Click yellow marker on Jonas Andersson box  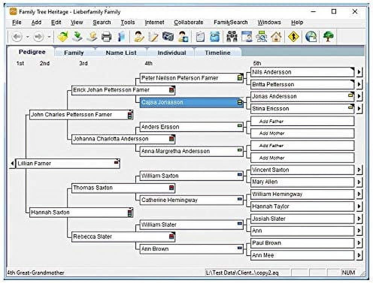point(351,96)
